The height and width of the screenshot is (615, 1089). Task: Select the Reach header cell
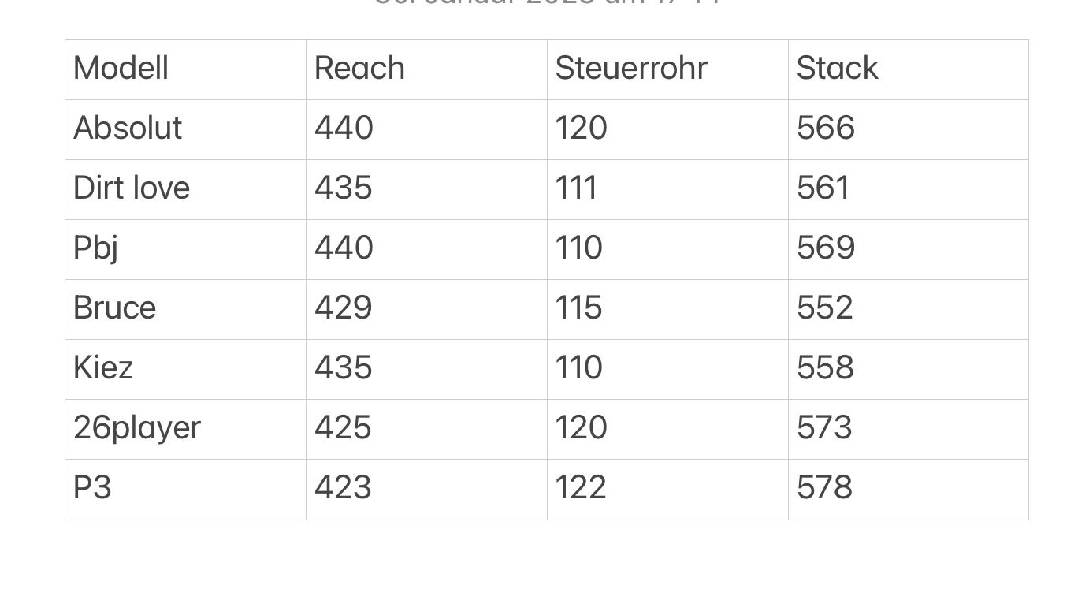tap(359, 69)
